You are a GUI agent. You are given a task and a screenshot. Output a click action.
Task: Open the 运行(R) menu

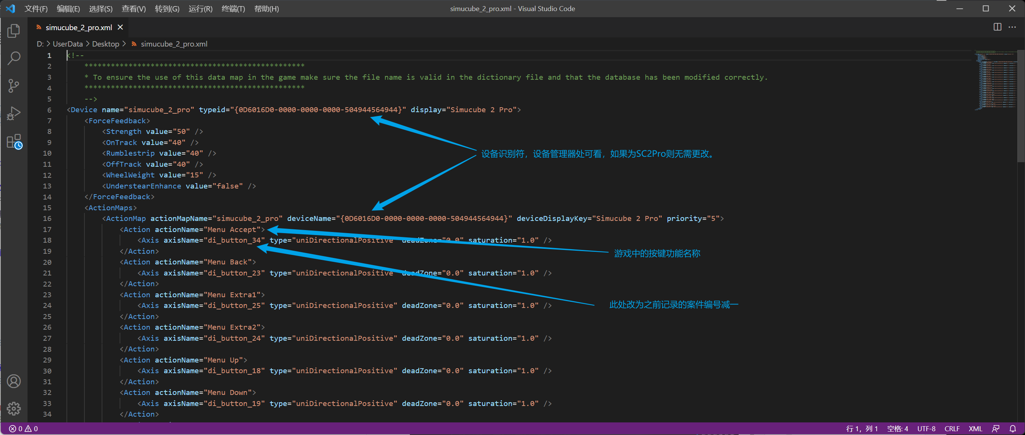point(201,9)
